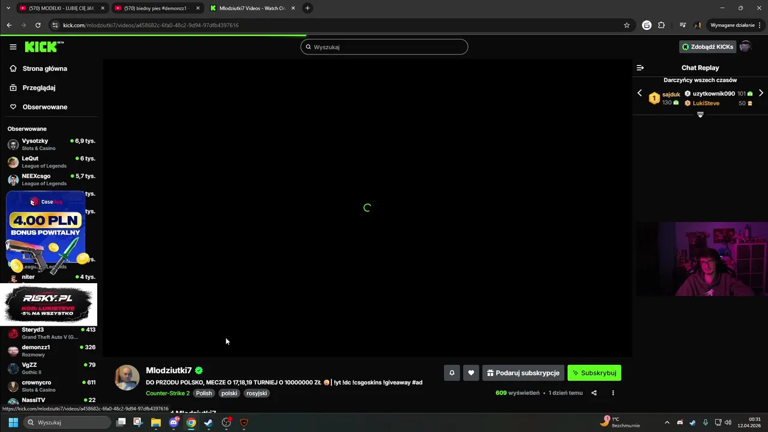
Task: Click the green Subskrybuj button
Action: 594,373
